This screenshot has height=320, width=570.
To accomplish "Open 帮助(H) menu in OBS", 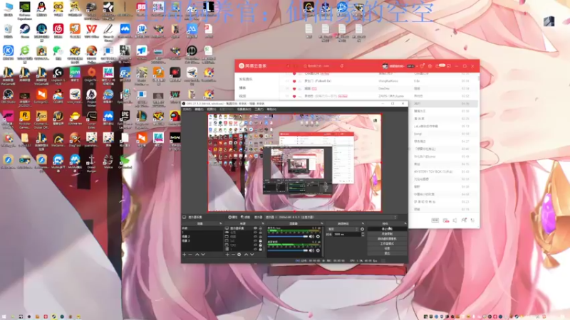I will pyautogui.click(x=271, y=110).
